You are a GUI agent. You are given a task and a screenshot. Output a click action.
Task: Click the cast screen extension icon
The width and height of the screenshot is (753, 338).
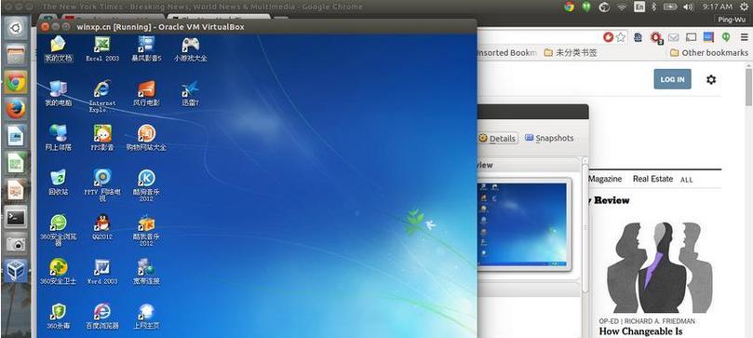[691, 37]
